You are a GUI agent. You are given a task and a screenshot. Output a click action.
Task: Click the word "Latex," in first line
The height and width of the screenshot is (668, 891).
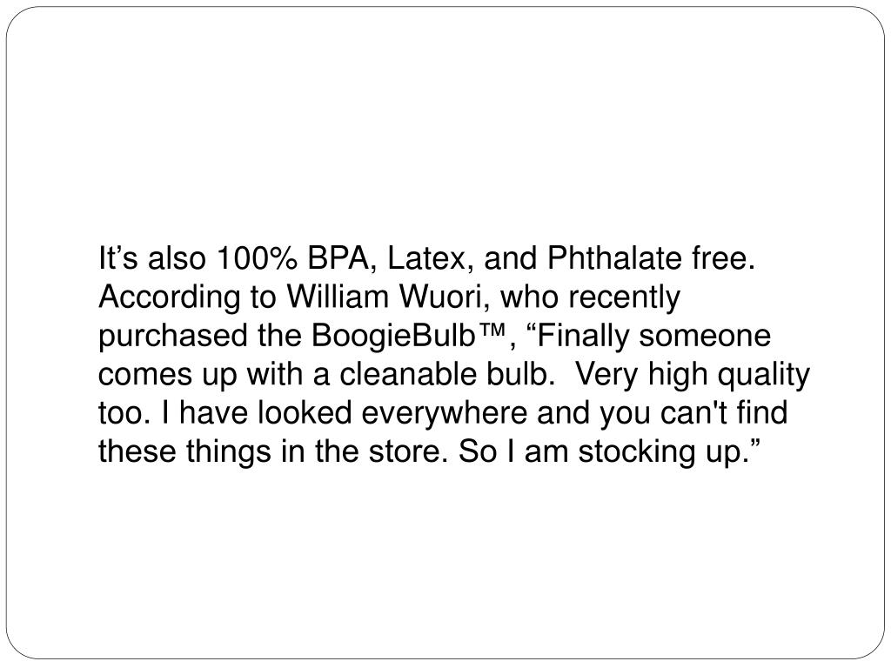click(431, 258)
